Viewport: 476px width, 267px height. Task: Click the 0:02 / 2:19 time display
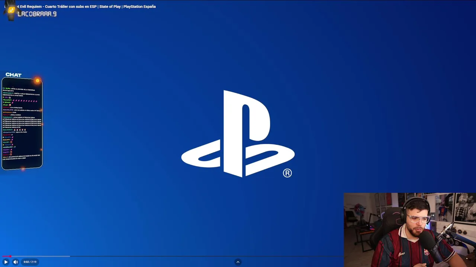click(x=30, y=262)
